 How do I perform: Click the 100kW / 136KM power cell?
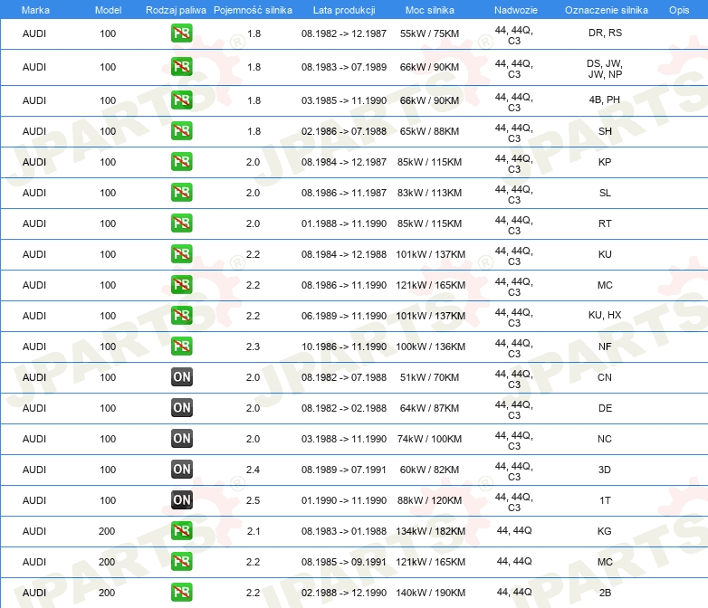tap(430, 347)
